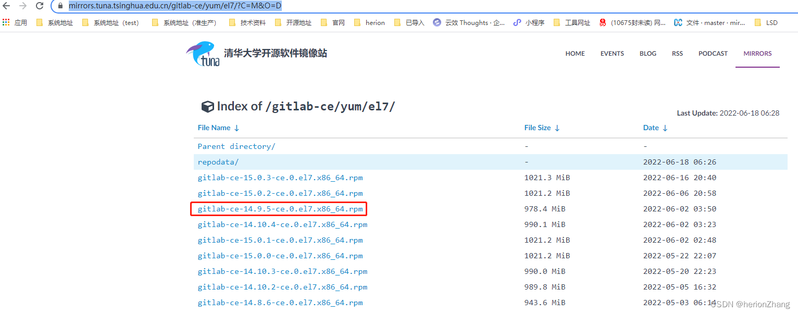Click the cube icon beside Index of
The height and width of the screenshot is (314, 798).
coord(207,107)
